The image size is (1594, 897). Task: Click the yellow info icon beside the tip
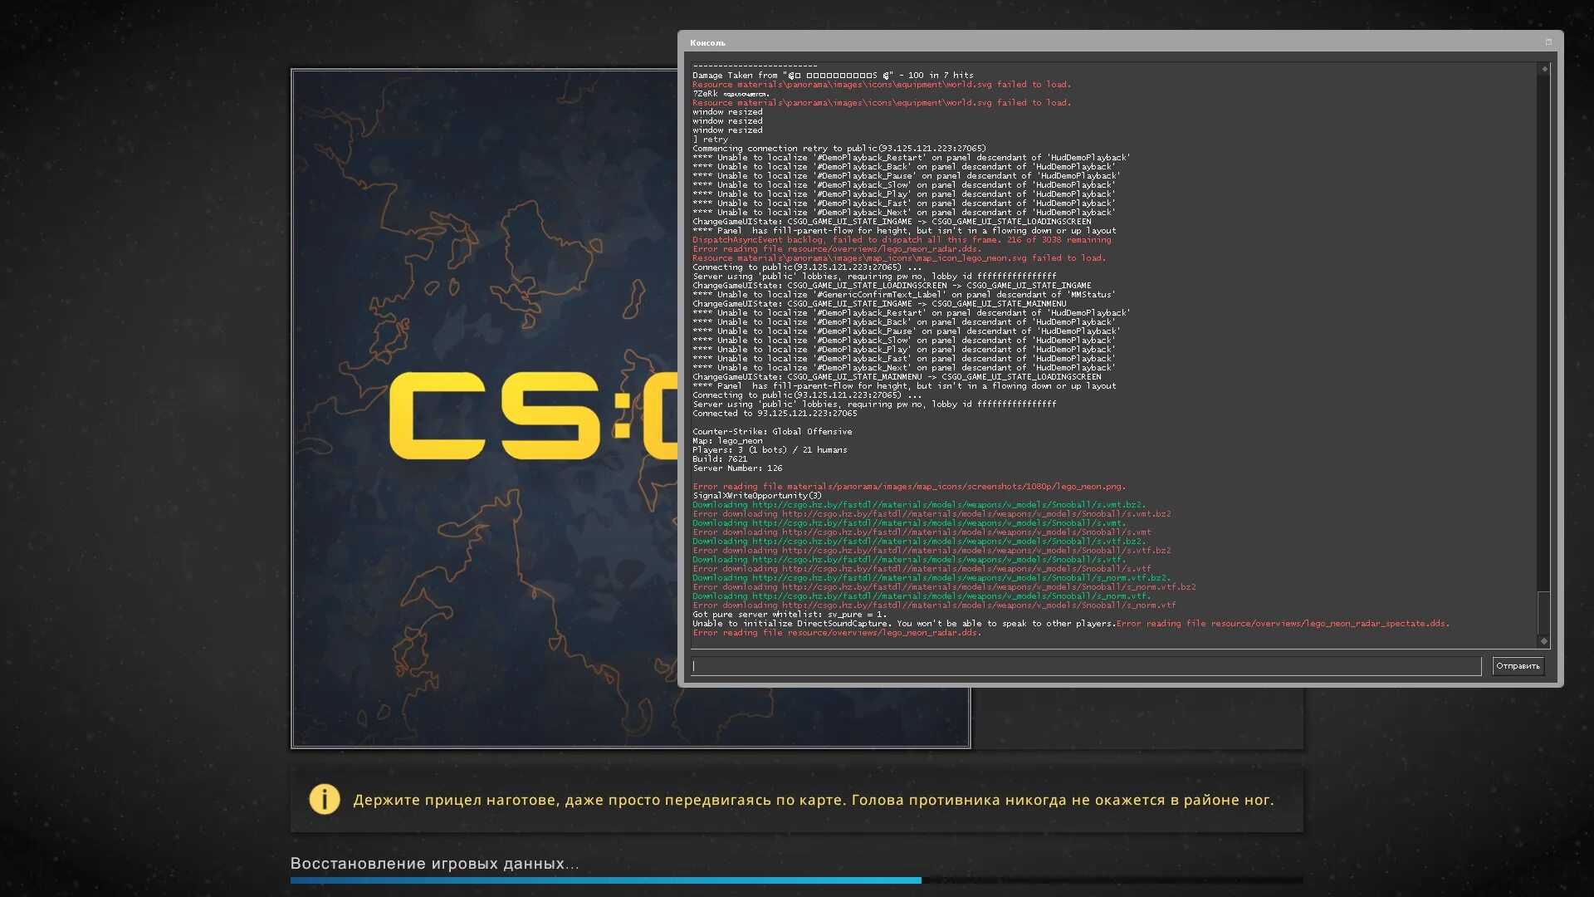(x=325, y=799)
